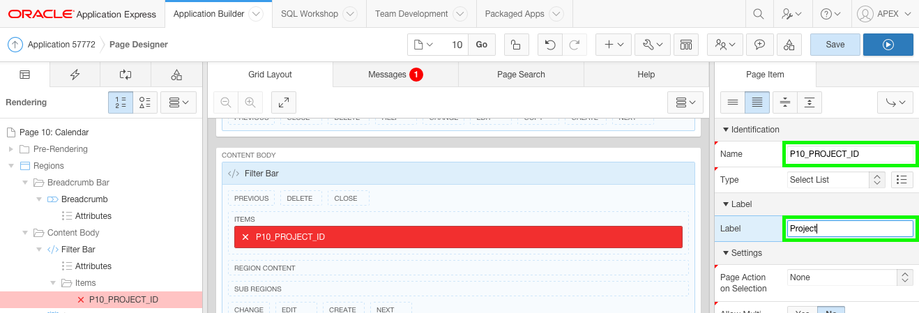Open the Messages tab
The width and height of the screenshot is (919, 313).
(395, 75)
